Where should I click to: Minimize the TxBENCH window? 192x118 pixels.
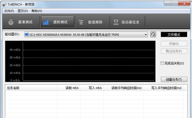tap(168, 4)
